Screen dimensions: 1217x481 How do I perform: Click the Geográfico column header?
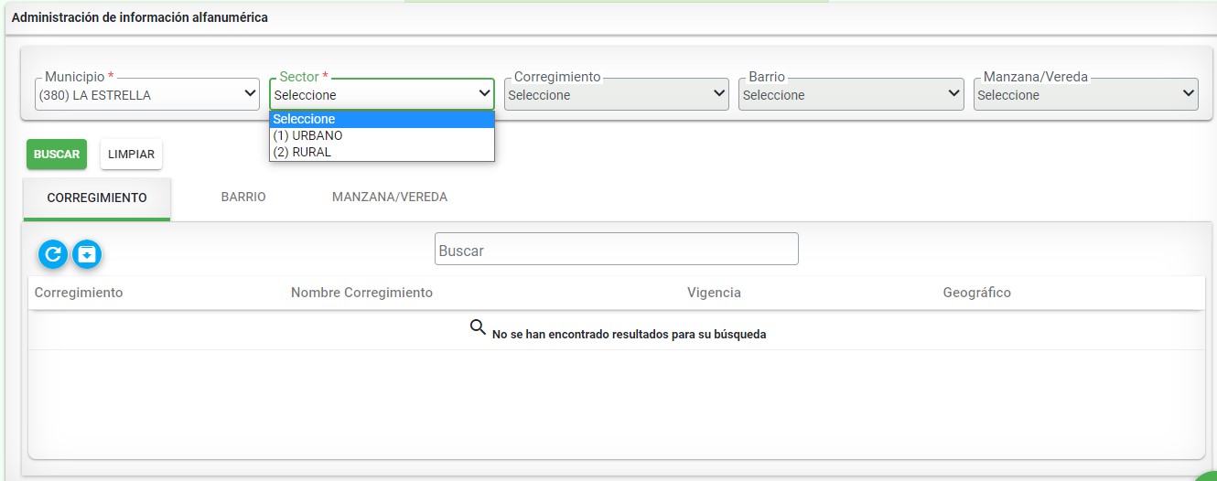[x=977, y=293]
